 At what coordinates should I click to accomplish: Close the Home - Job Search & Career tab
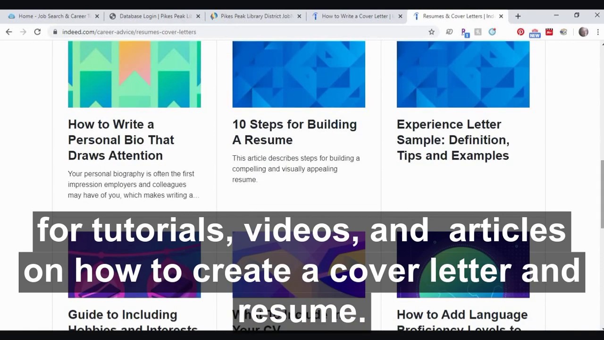97,16
